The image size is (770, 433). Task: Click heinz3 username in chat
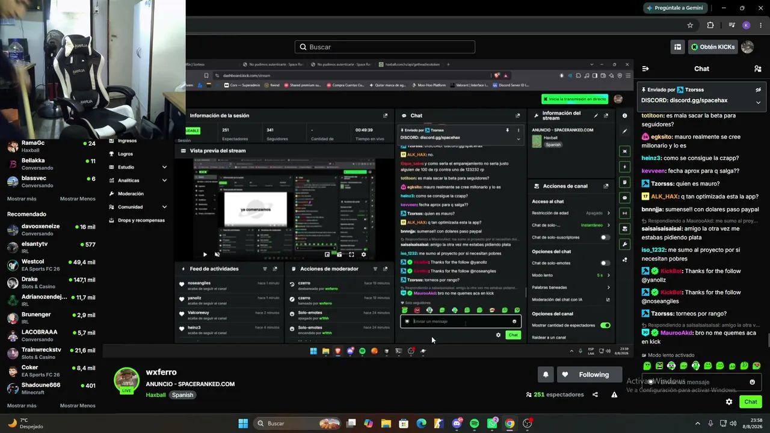[x=651, y=158]
